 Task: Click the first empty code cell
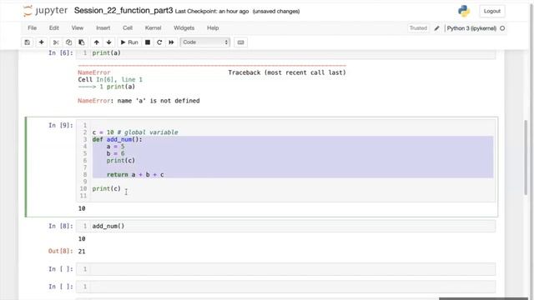click(285, 268)
